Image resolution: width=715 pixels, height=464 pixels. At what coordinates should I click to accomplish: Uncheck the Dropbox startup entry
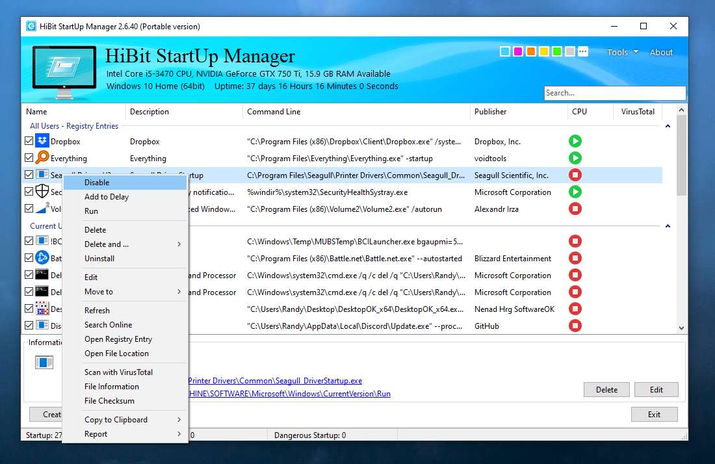click(29, 141)
